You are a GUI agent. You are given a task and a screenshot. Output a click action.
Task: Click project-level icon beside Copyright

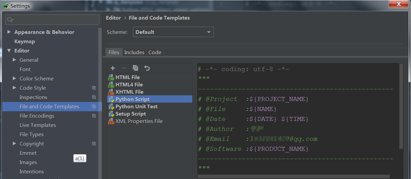[x=94, y=144]
